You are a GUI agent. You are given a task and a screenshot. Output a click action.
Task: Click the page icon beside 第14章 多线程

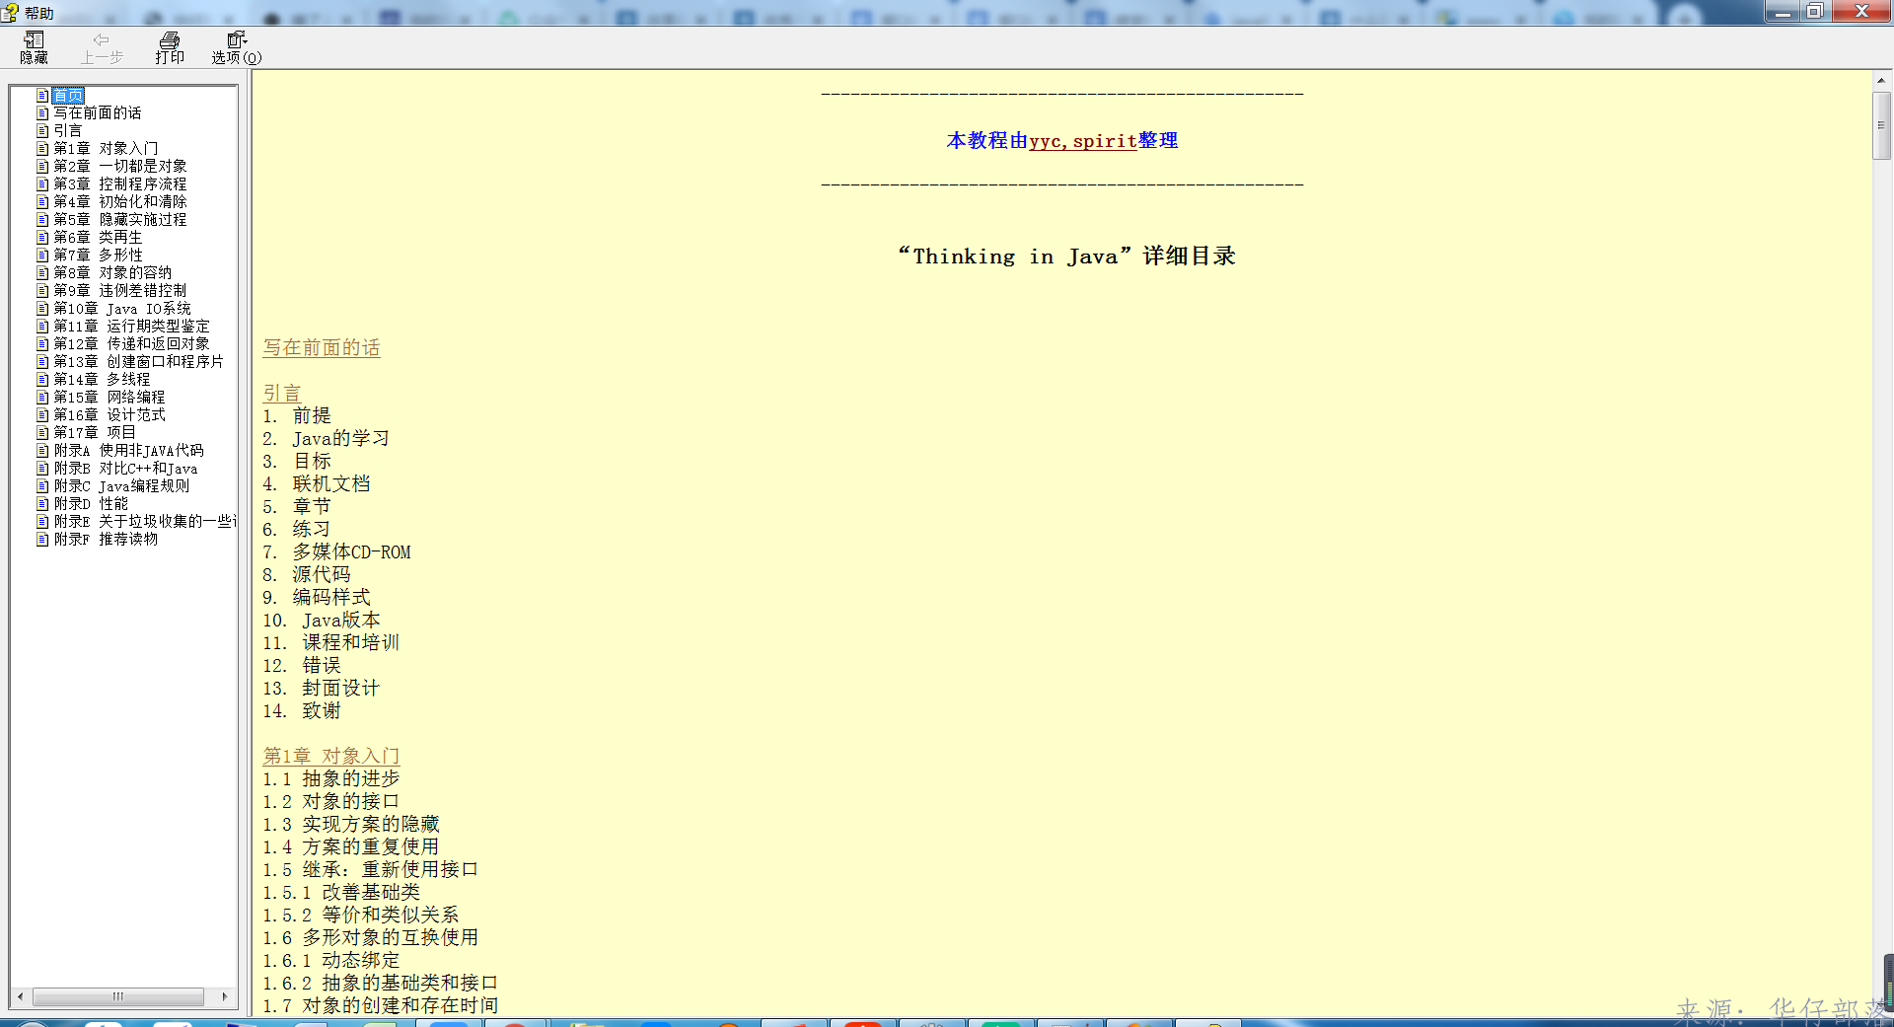click(42, 380)
